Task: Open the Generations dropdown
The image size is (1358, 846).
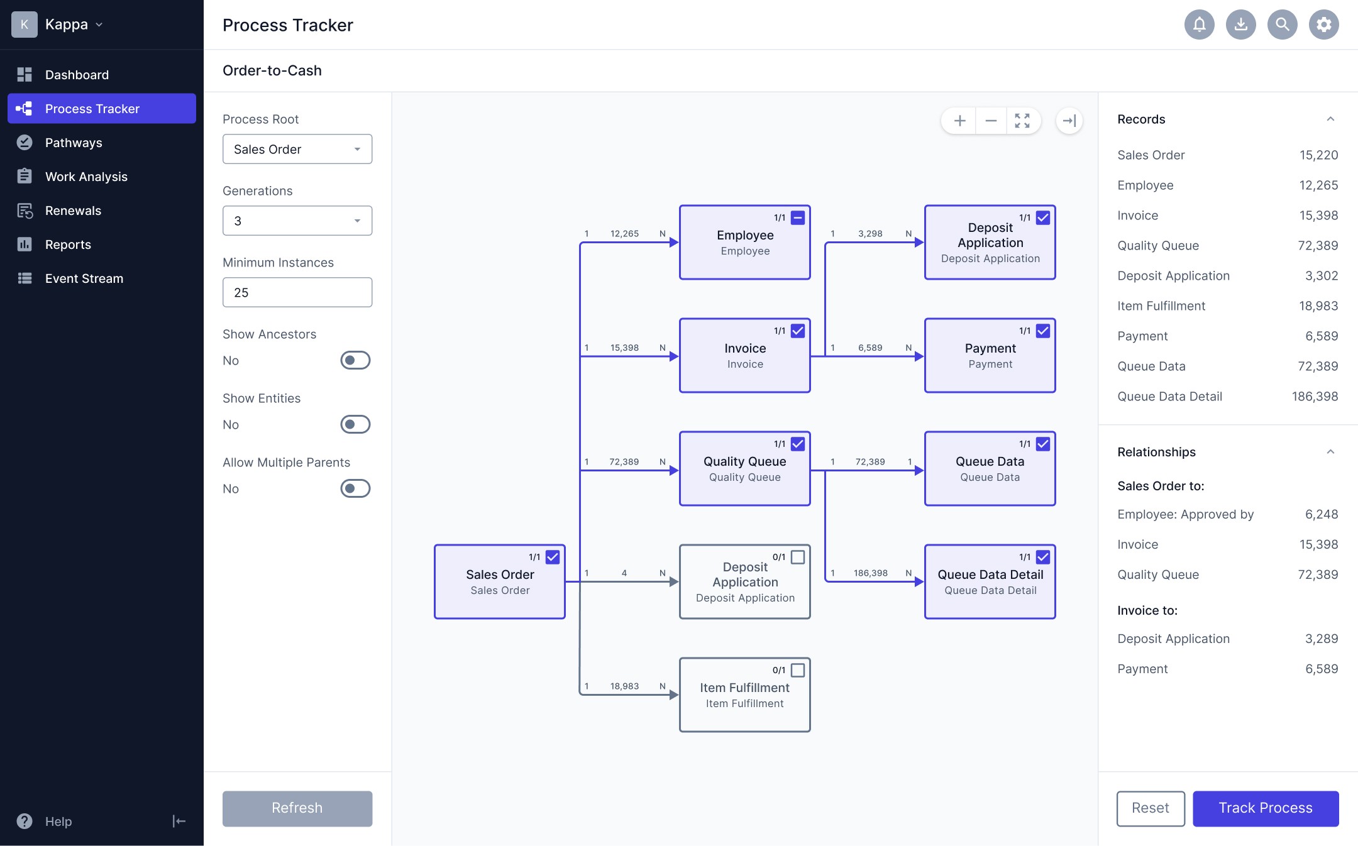Action: click(x=297, y=221)
